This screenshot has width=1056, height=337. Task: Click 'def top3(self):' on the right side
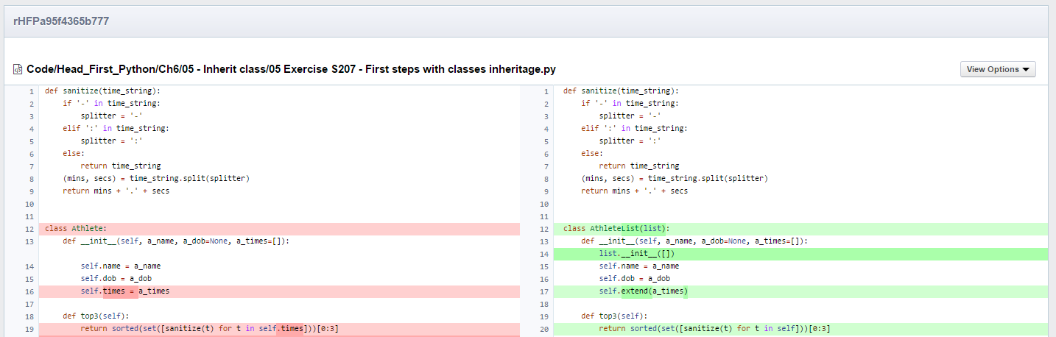615,316
